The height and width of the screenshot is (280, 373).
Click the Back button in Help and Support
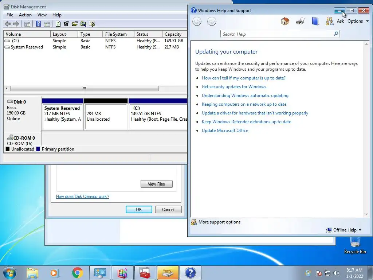(x=197, y=22)
